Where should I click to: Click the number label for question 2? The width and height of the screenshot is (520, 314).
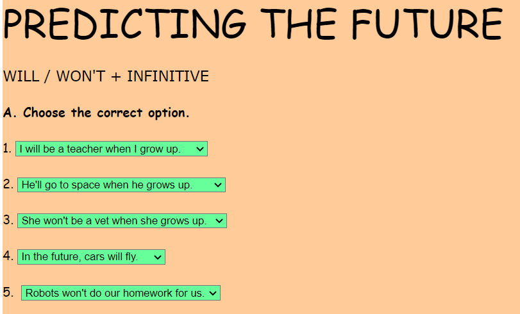pos(8,185)
